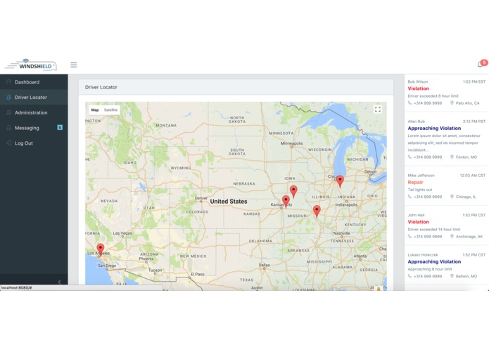Click 'Approaching 8 hour limit' text
Screen dimensions: 489x347
tap(430, 269)
